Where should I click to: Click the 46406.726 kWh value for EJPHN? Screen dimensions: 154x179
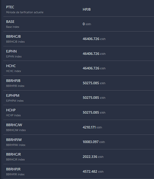[x=94, y=54]
